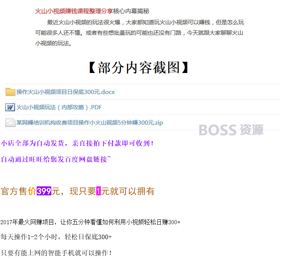This screenshot has width=284, height=259.
Task: Click the 【部分内容截图】 heading
Action: click(x=139, y=67)
